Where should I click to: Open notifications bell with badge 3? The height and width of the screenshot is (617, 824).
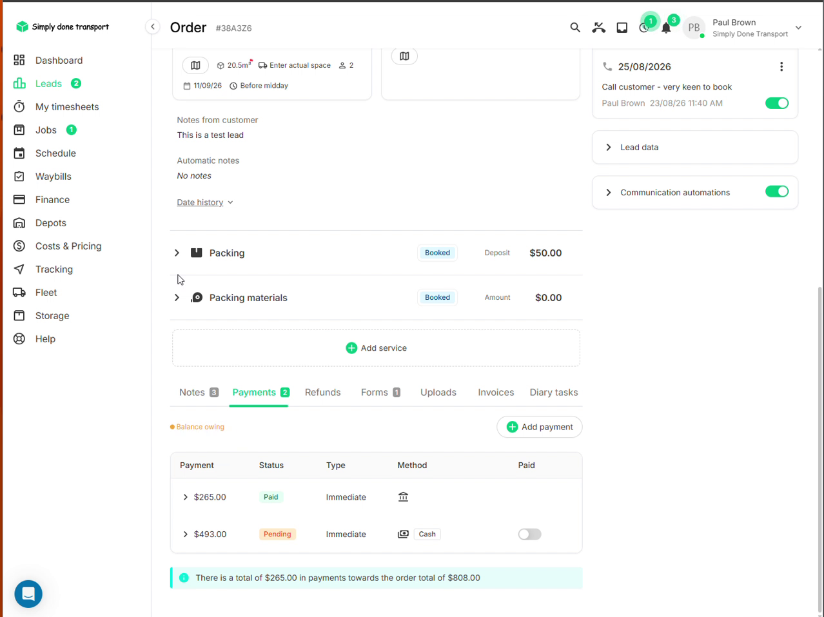[x=666, y=28]
